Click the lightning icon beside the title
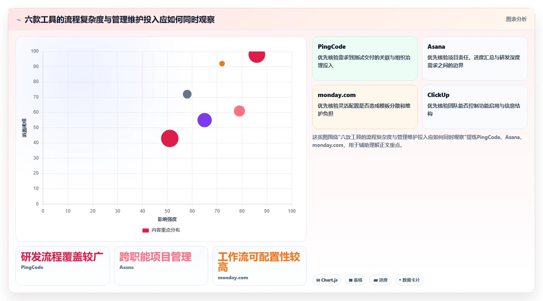 pos(19,20)
